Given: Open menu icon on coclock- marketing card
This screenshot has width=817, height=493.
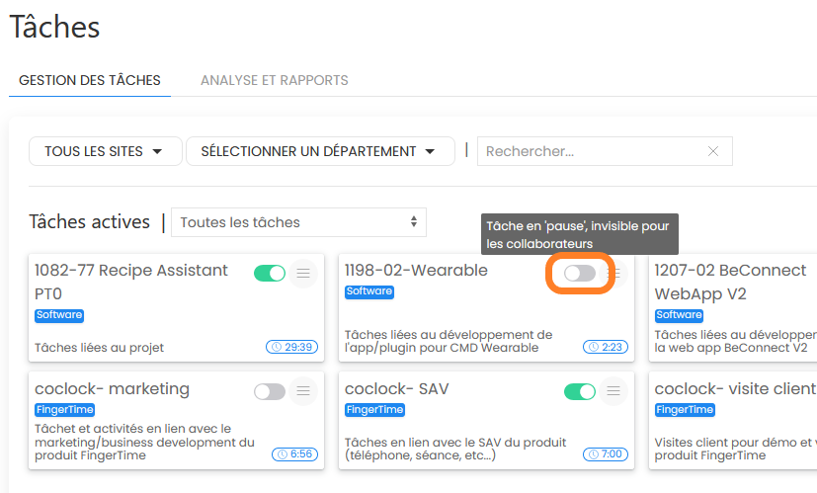Looking at the screenshot, I should (303, 391).
